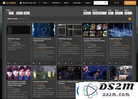Open the Stracker's Loader title link

[x=14, y=39]
